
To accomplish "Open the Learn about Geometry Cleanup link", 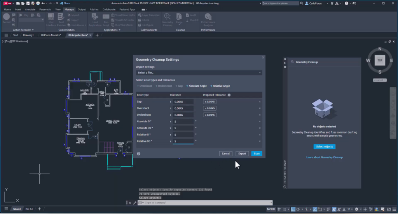I will coord(325,158).
